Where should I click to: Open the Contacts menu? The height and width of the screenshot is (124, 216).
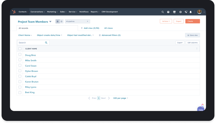tap(23, 12)
